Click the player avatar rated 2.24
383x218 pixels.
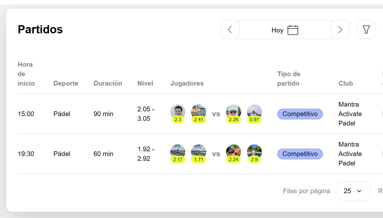(234, 152)
